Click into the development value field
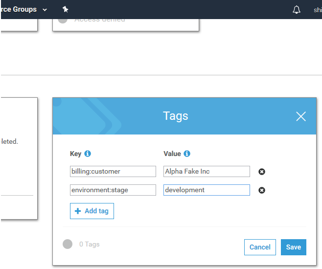 coord(207,190)
